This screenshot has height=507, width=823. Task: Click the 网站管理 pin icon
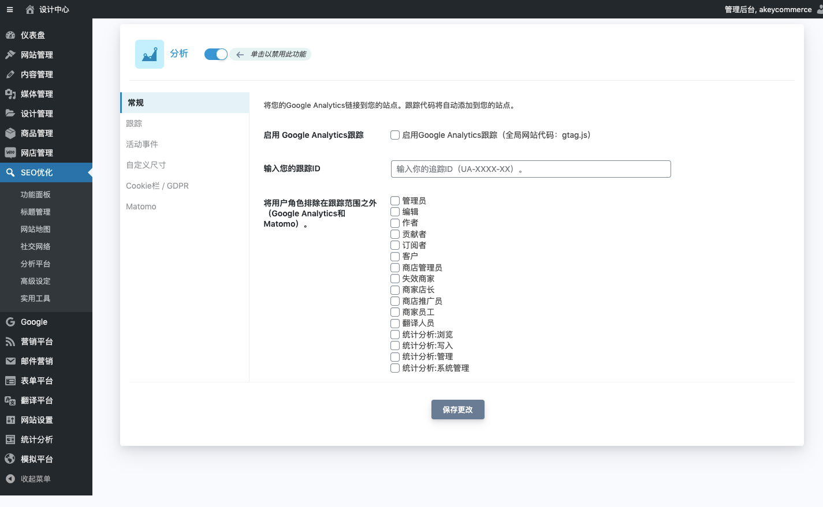[10, 55]
